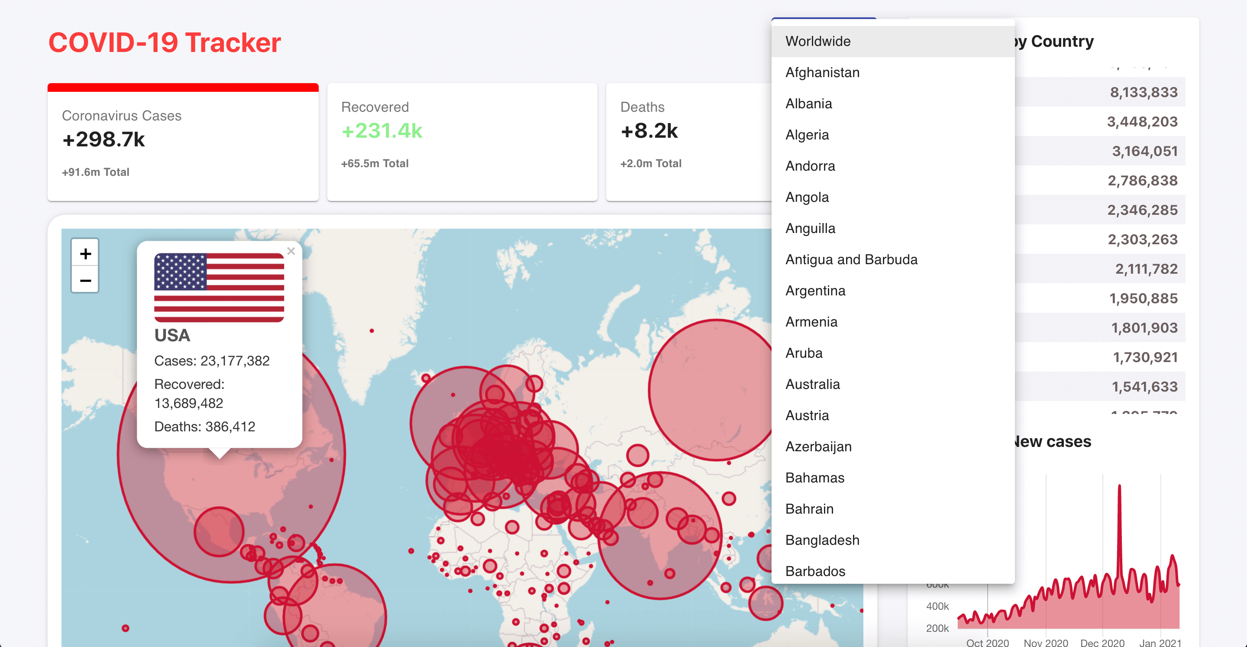This screenshot has width=1247, height=647.
Task: Select Anguilla from the dropdown
Action: [893, 228]
